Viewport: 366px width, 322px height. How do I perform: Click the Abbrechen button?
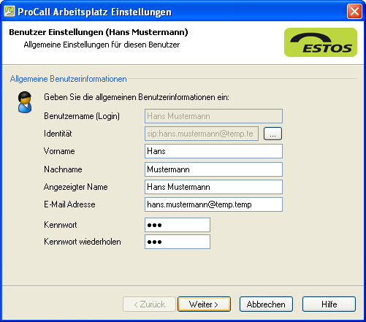tap(266, 304)
